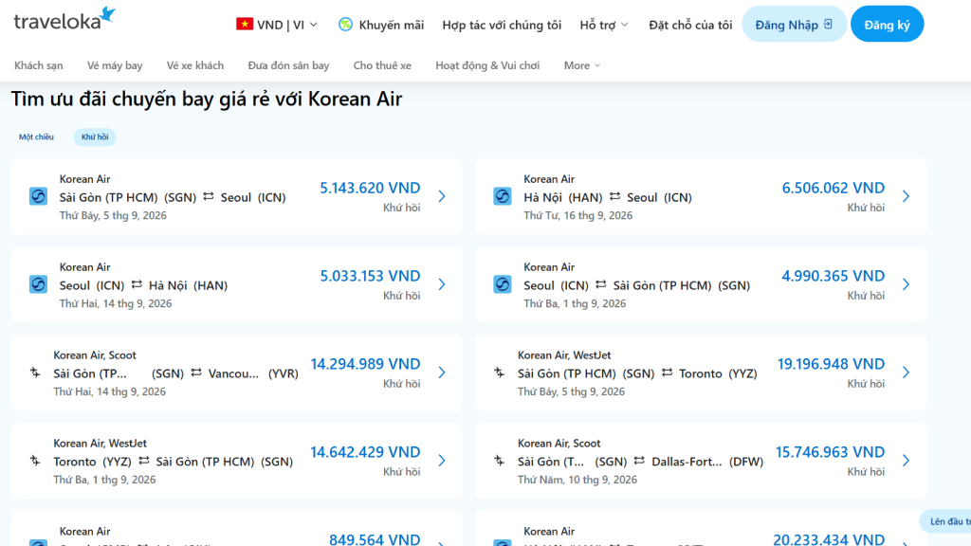Click swap arrows icon in Sài Gòn–Seoul route
Image resolution: width=971 pixels, height=546 pixels.
coord(209,196)
